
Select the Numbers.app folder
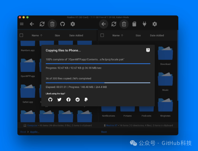coord(28,46)
